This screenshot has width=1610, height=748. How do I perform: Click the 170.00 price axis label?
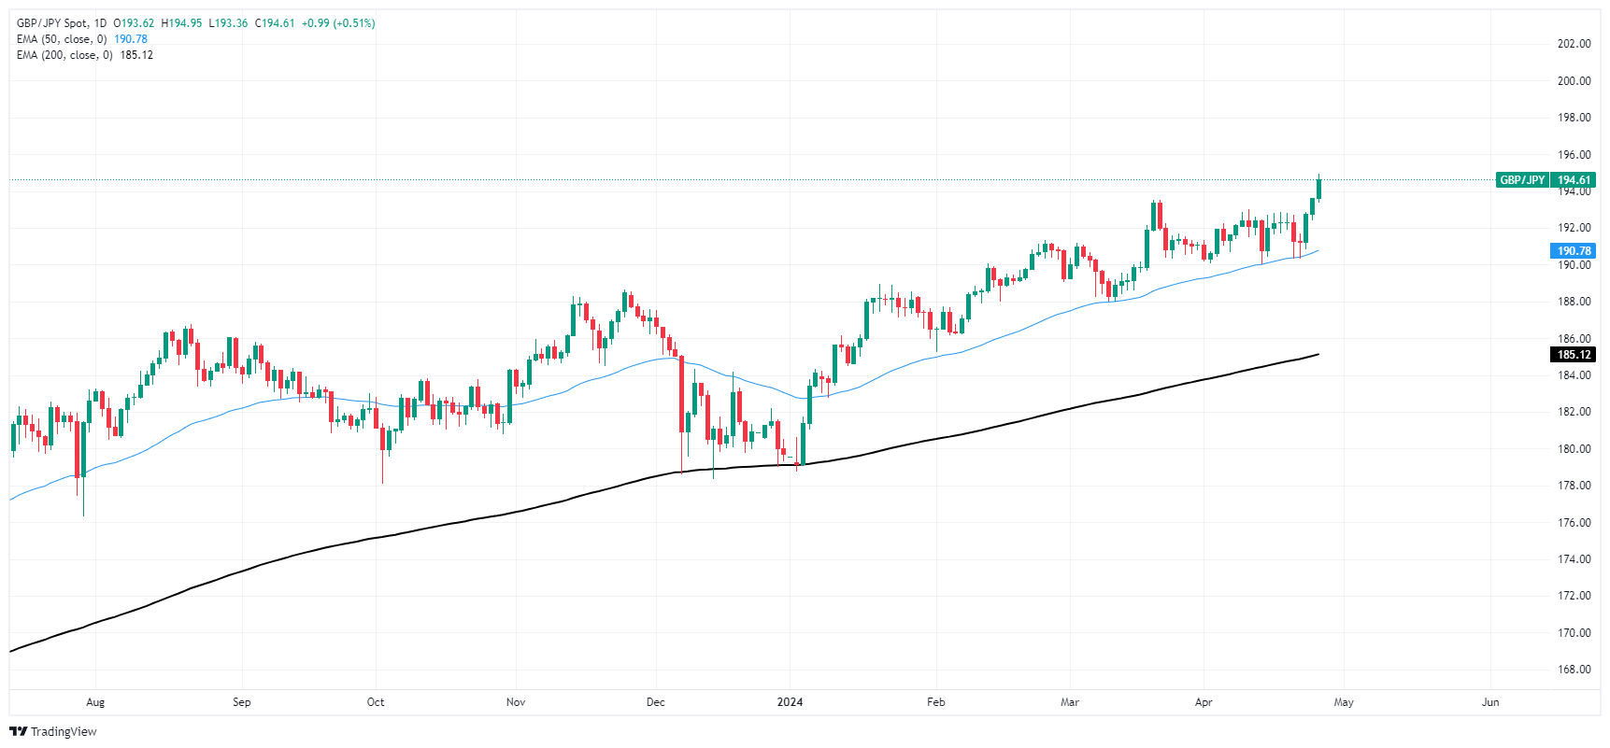1574,633
